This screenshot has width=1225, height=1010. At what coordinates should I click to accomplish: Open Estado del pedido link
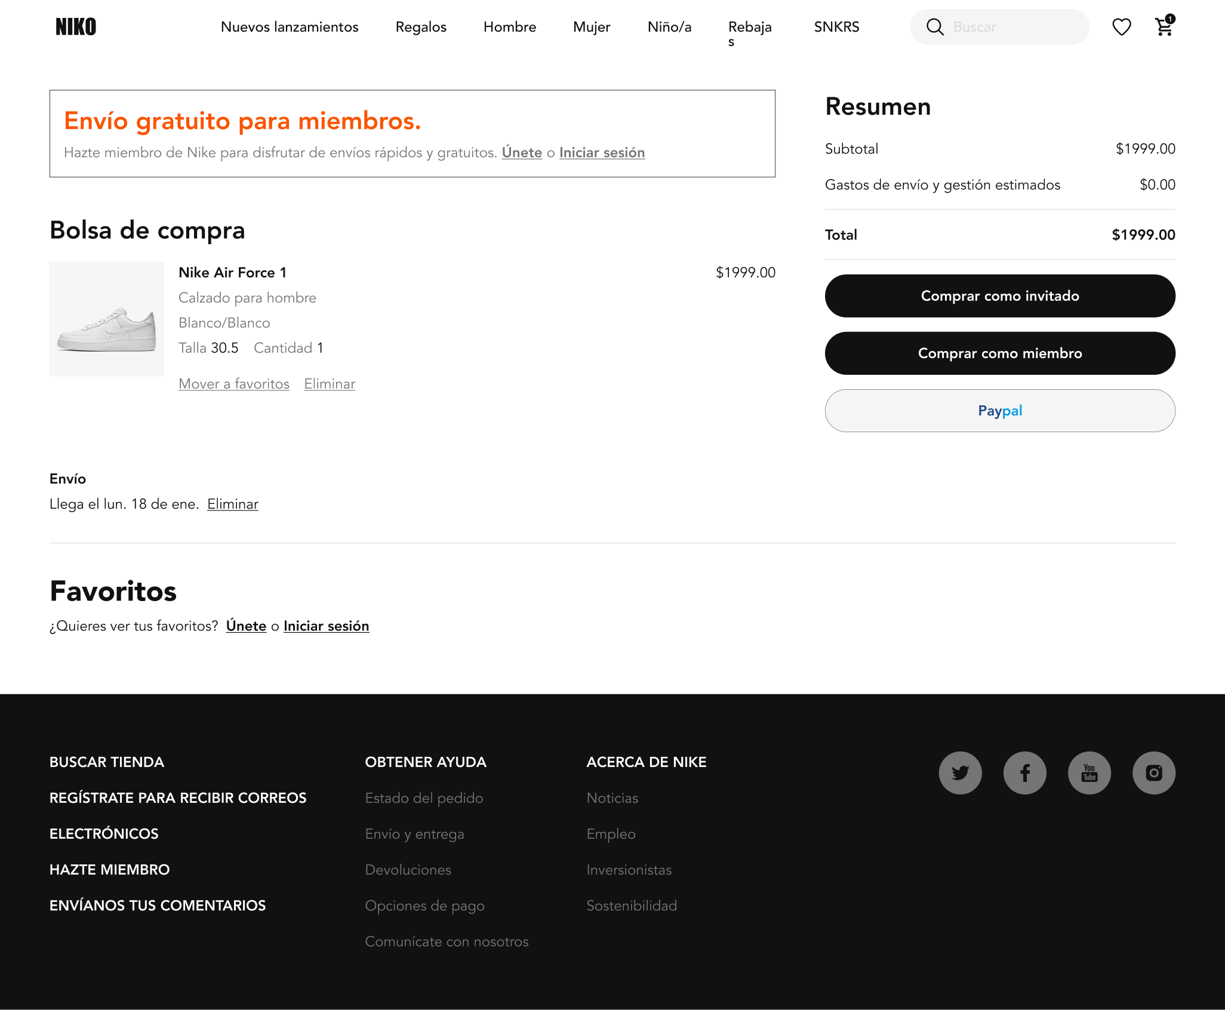(x=424, y=797)
